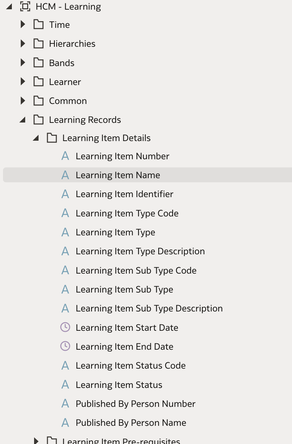The width and height of the screenshot is (292, 444).
Task: Click the clock icon for Learning Item Start Date
Action: coord(65,327)
